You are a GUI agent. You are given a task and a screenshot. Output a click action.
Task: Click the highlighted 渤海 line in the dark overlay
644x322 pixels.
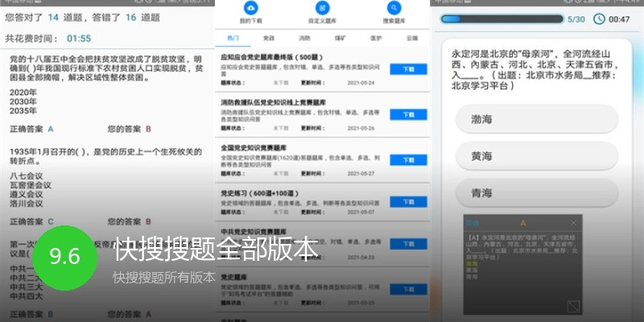(x=472, y=264)
